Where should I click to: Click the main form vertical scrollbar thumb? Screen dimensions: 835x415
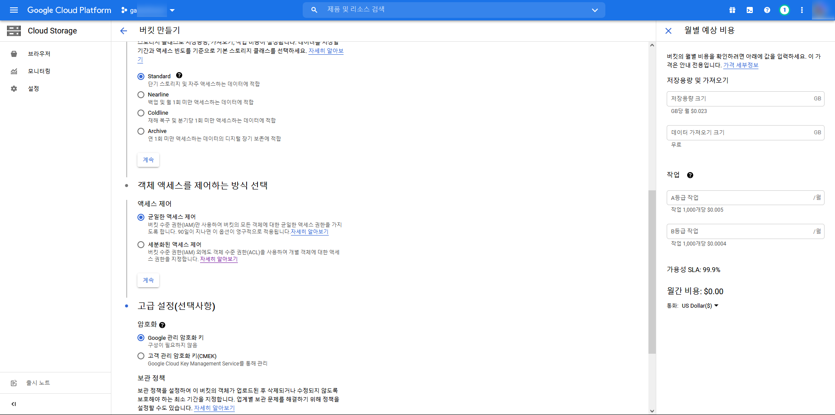pos(652,272)
